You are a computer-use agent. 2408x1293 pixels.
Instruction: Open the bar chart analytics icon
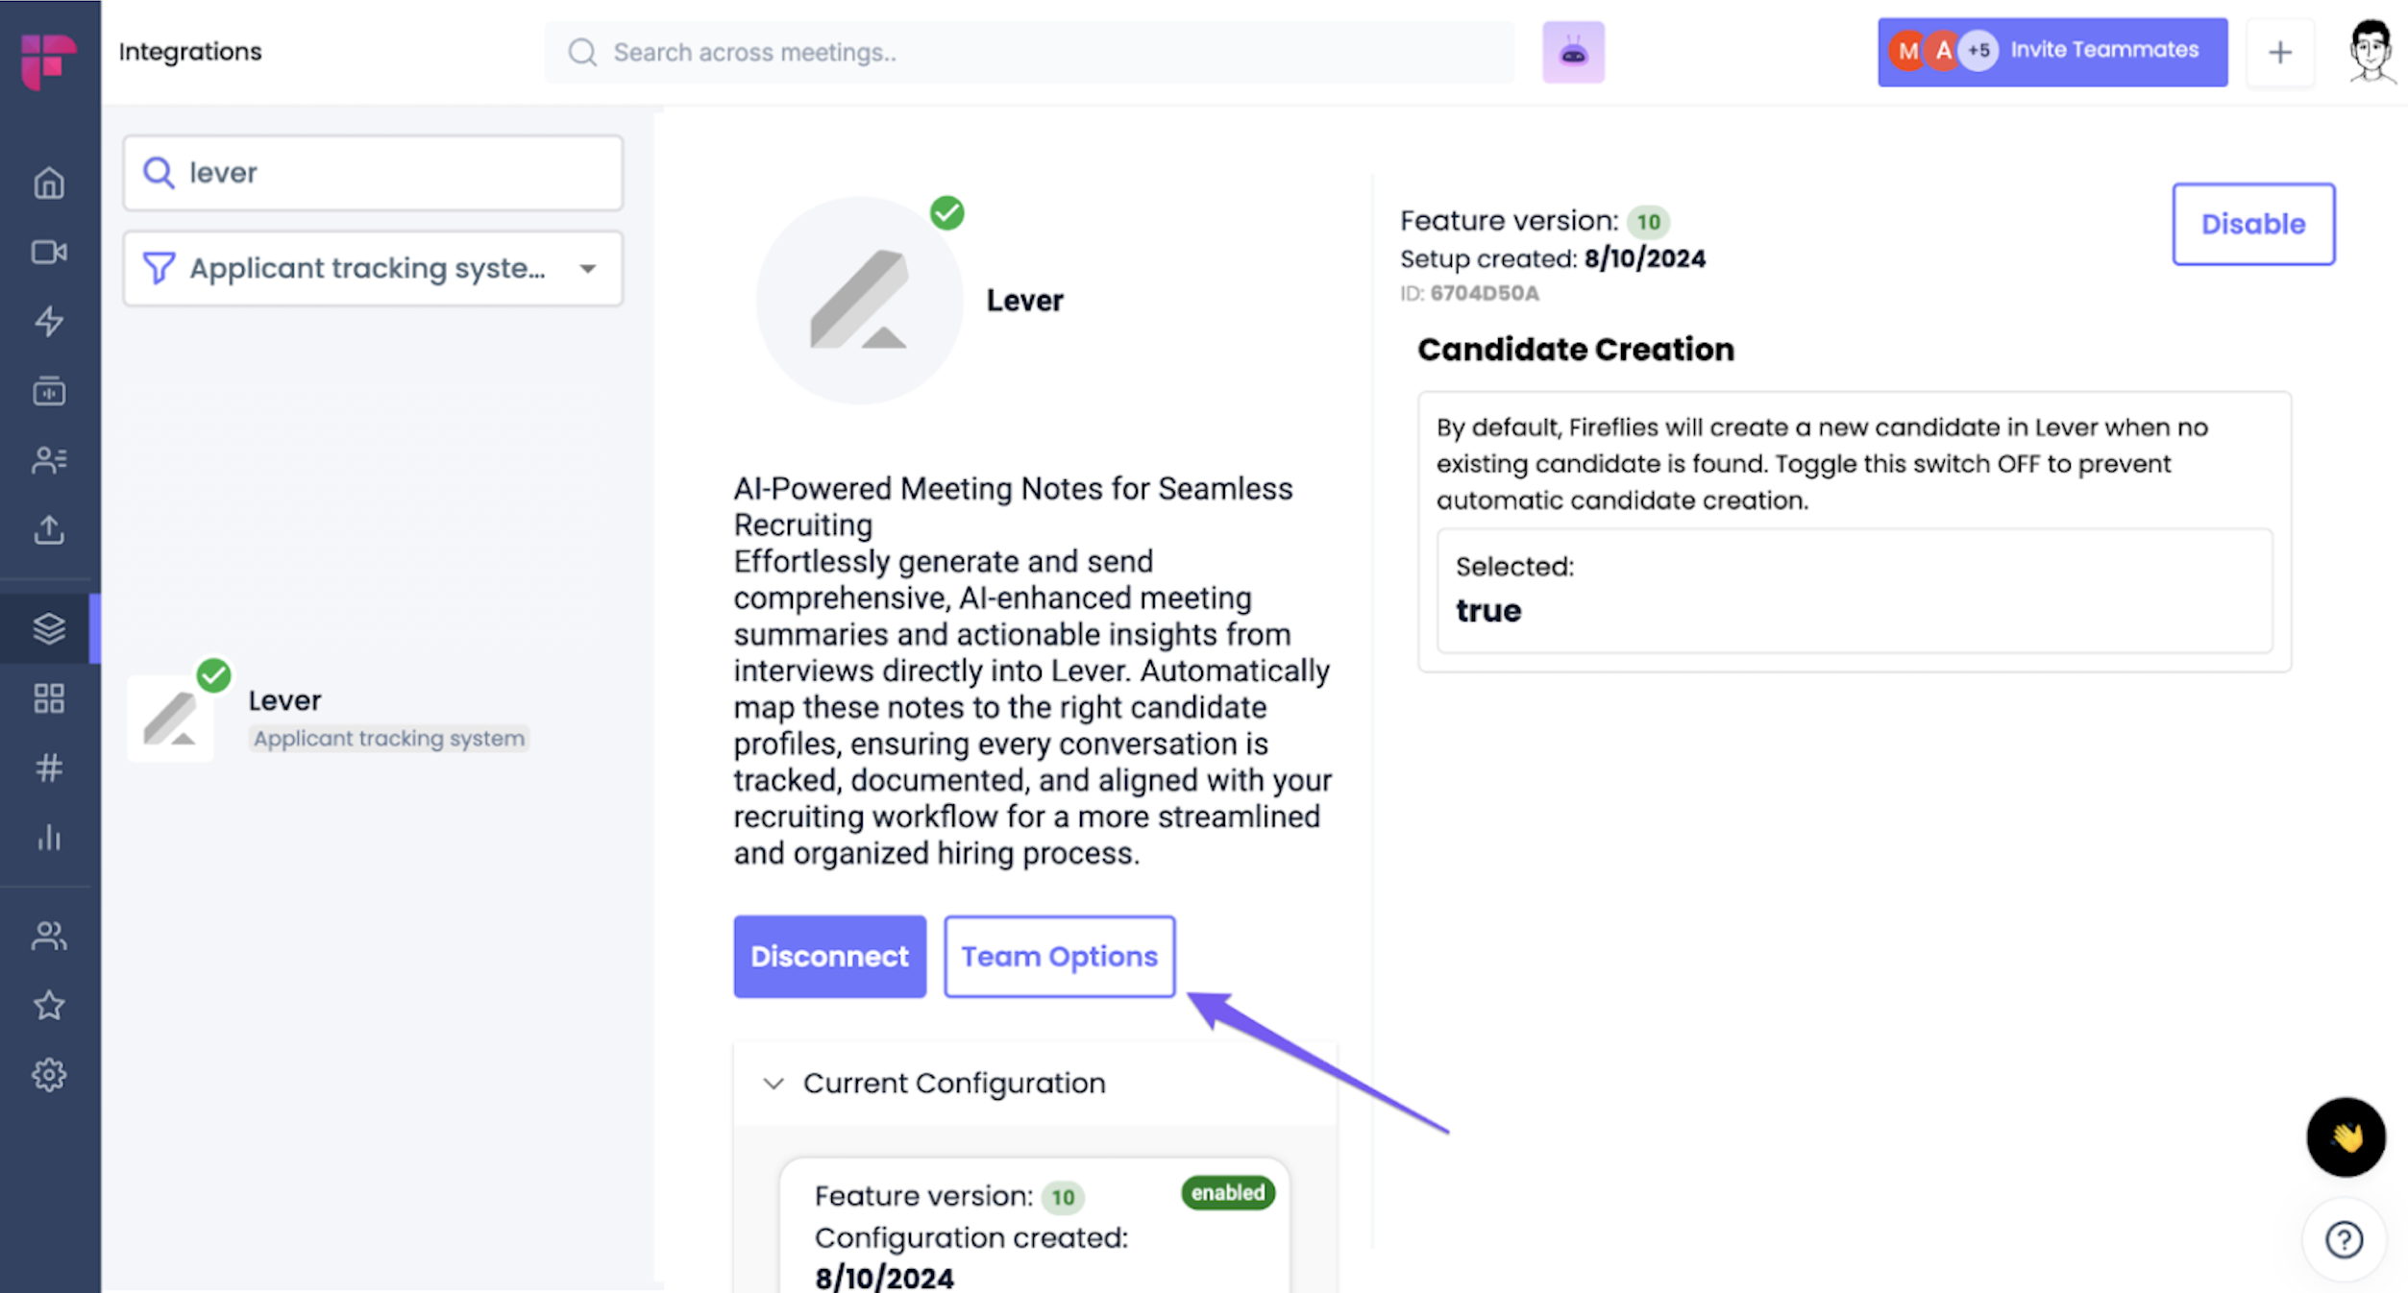pos(49,837)
